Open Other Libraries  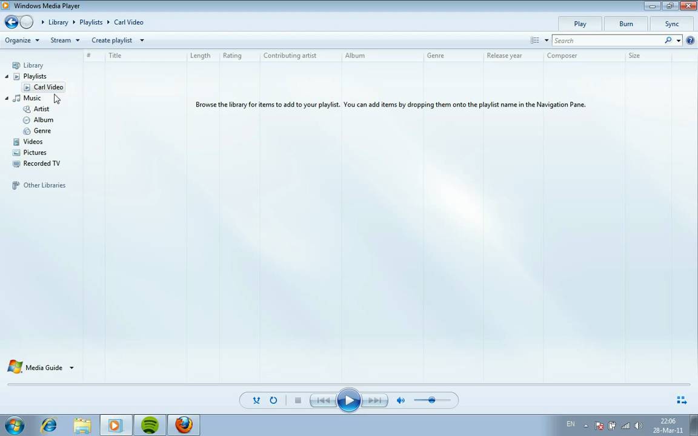click(x=44, y=185)
